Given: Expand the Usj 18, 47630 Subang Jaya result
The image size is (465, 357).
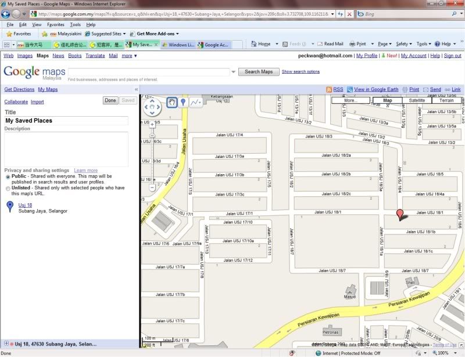Looking at the screenshot, I should click(6, 344).
